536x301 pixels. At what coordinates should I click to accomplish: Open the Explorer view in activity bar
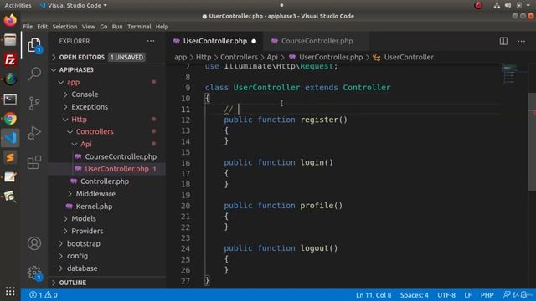[34, 45]
